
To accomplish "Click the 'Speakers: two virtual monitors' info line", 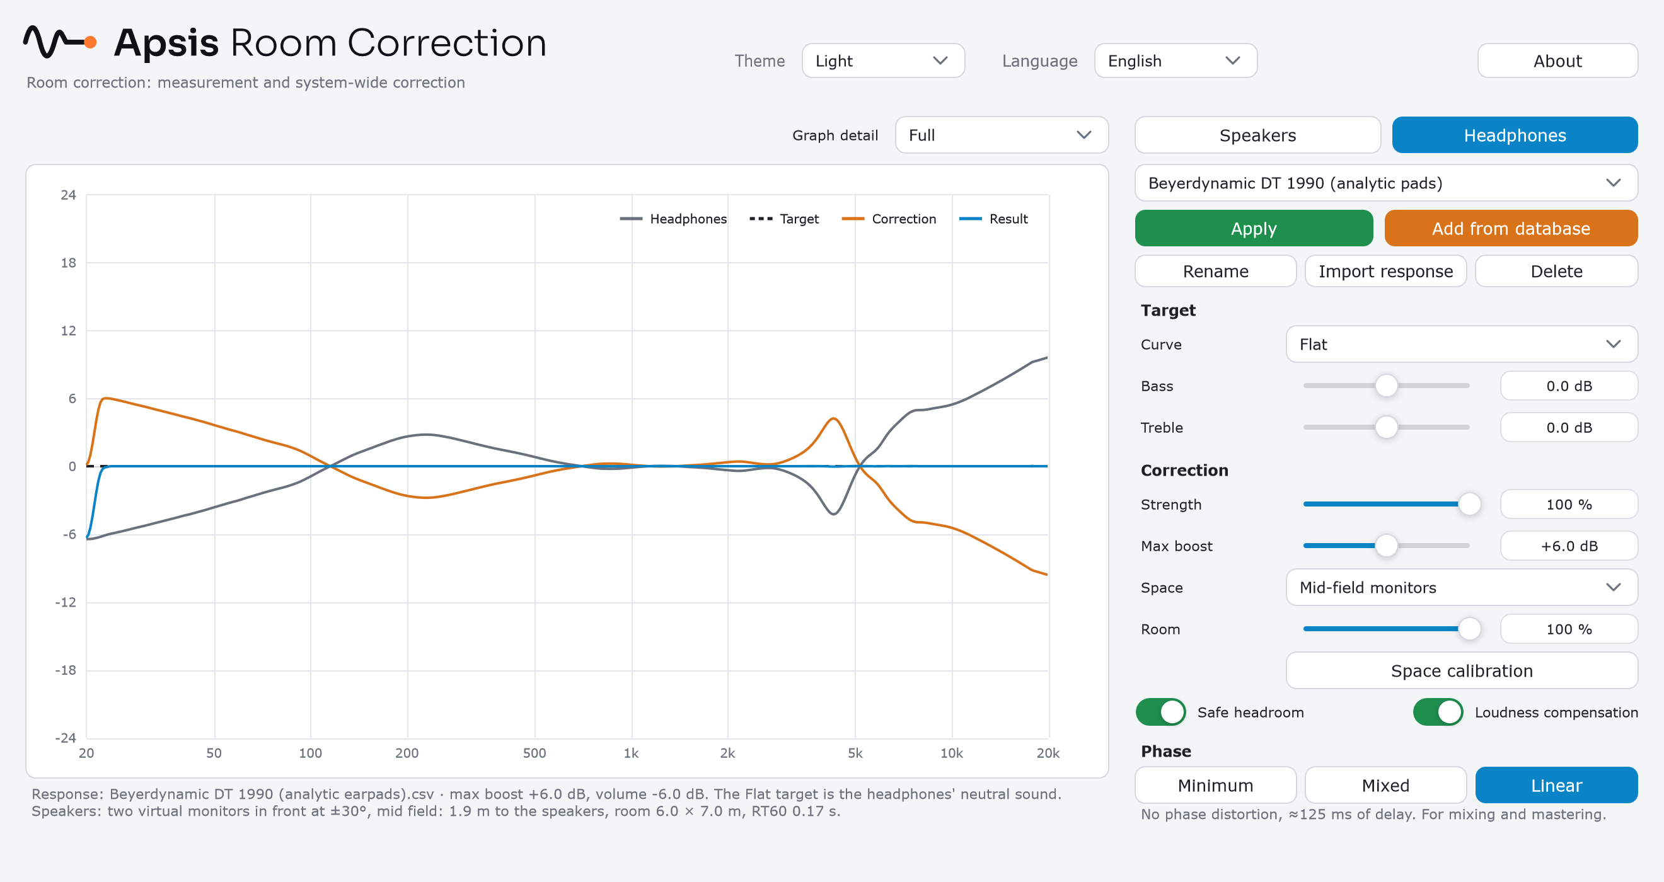I will click(436, 811).
